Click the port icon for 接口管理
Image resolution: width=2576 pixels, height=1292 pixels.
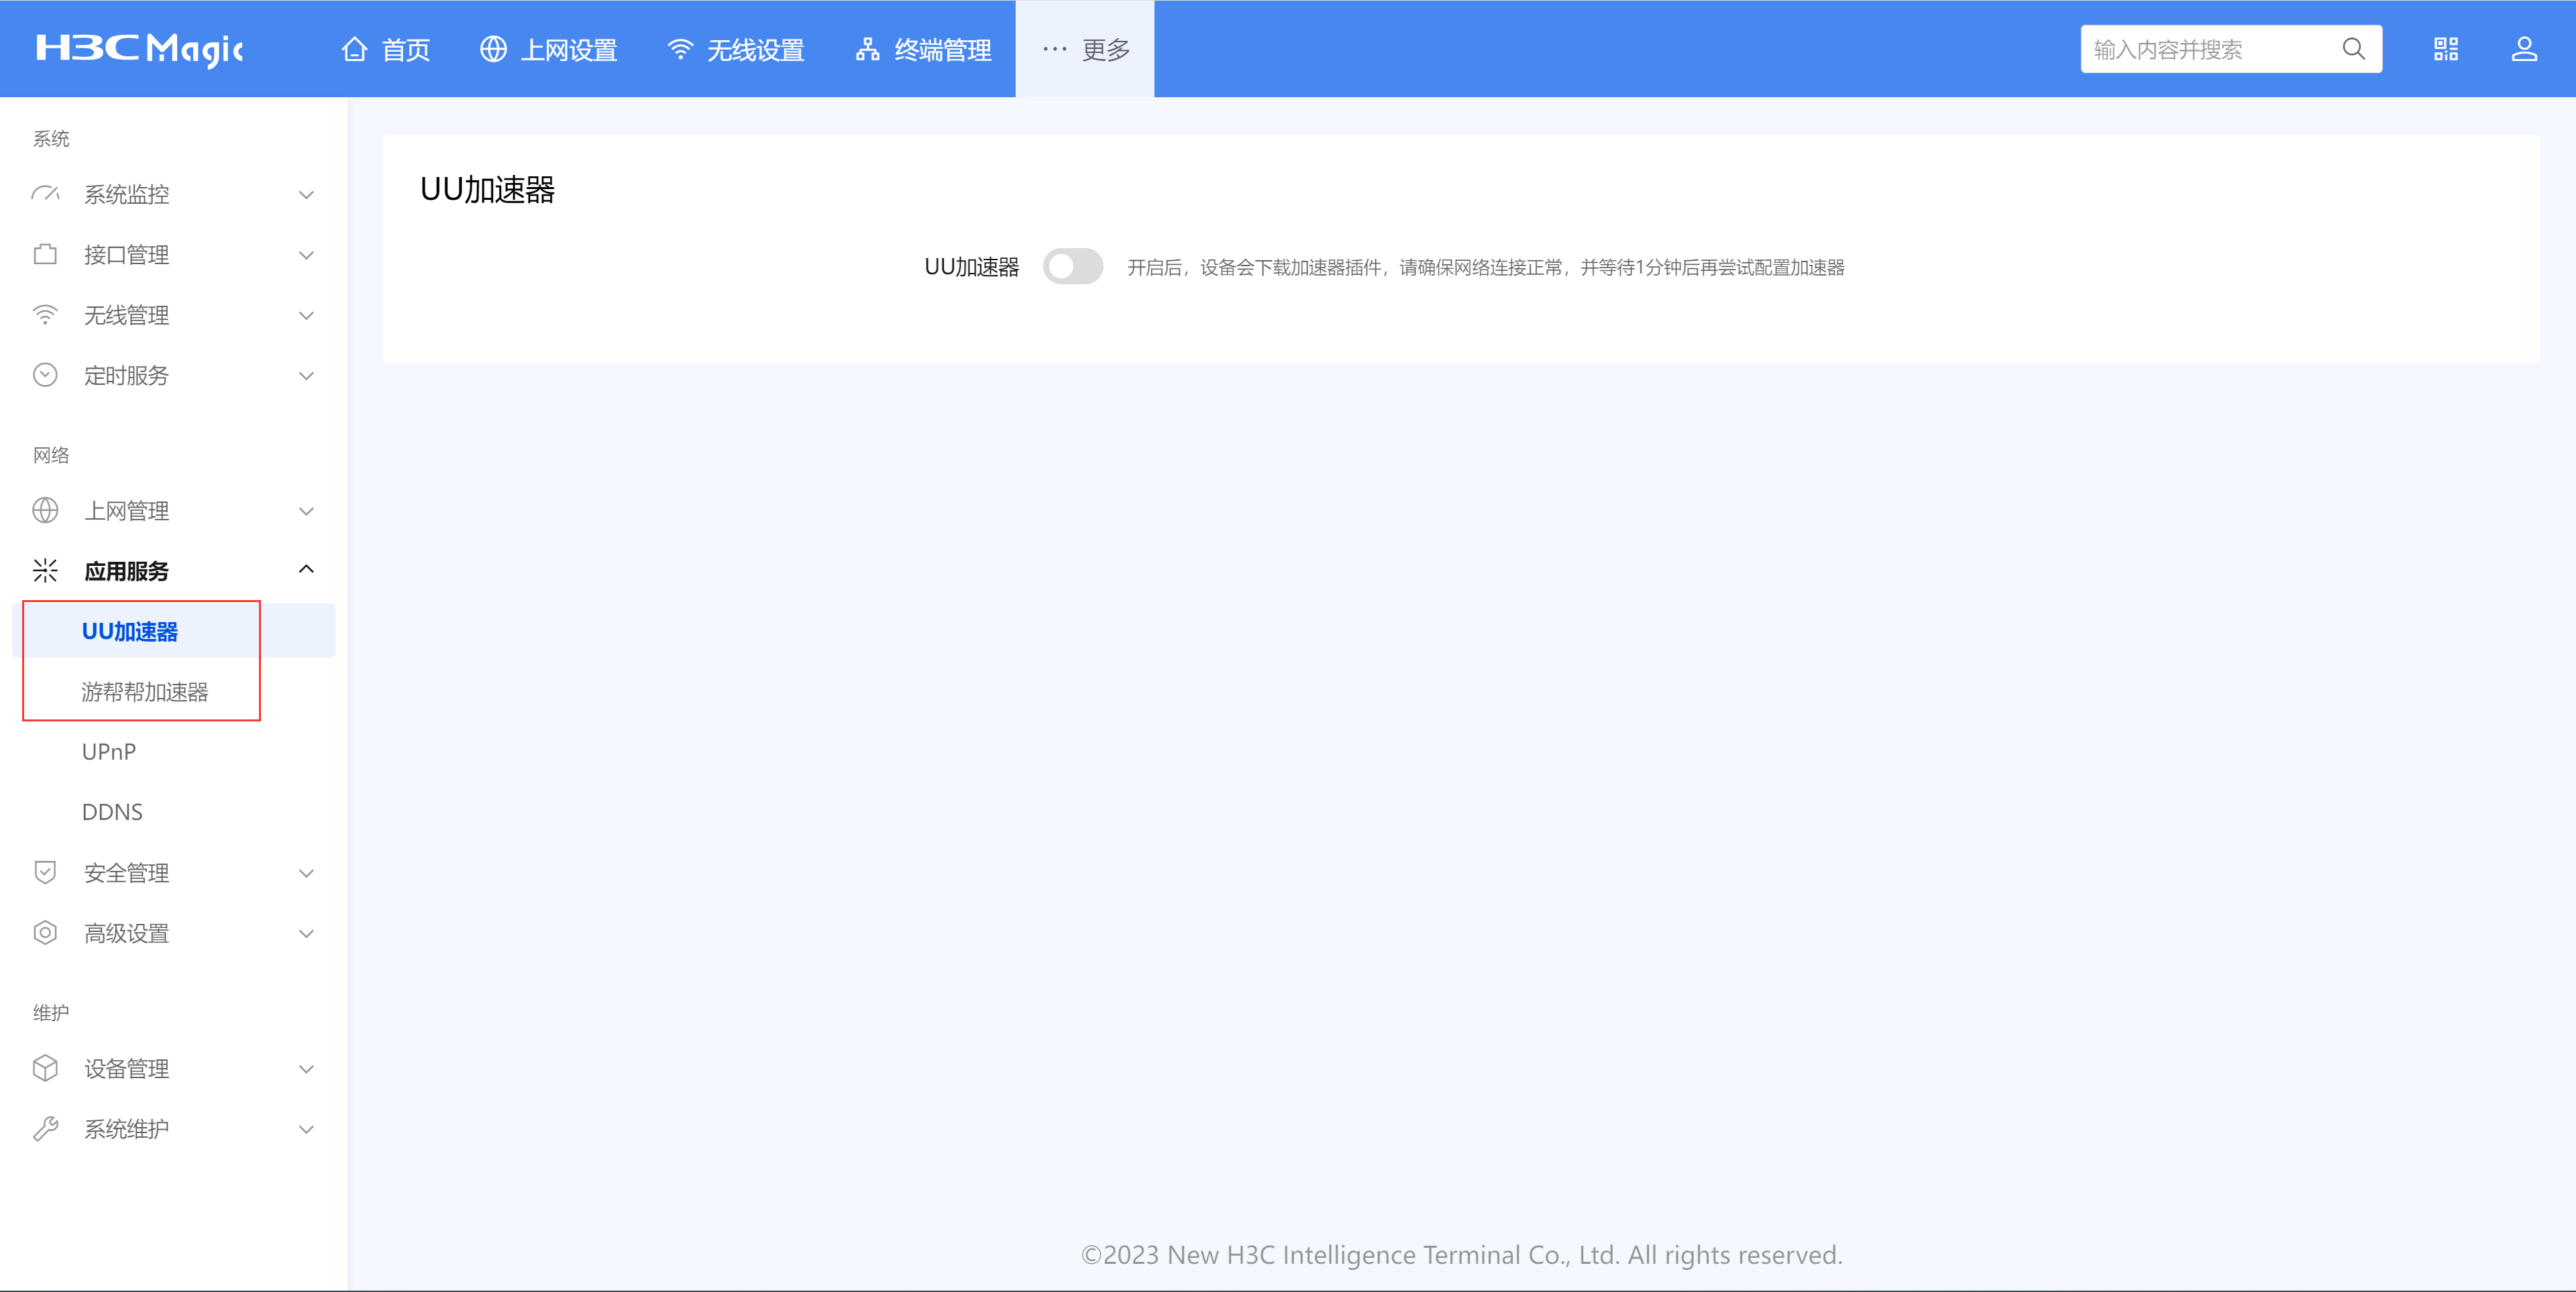point(45,254)
